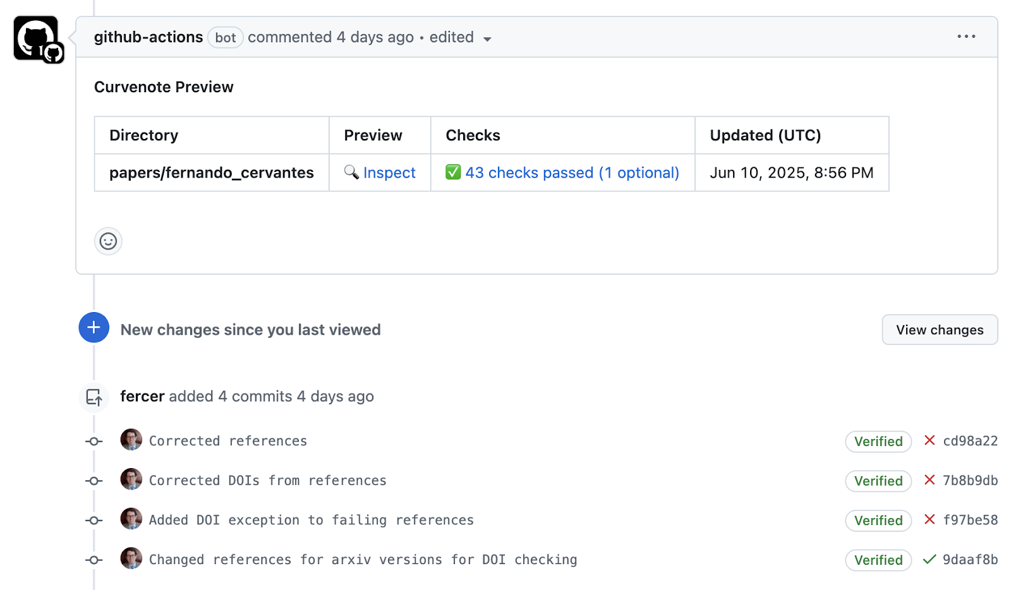This screenshot has width=1011, height=590.
Task: Open the edited dropdown caret
Action: tap(487, 39)
